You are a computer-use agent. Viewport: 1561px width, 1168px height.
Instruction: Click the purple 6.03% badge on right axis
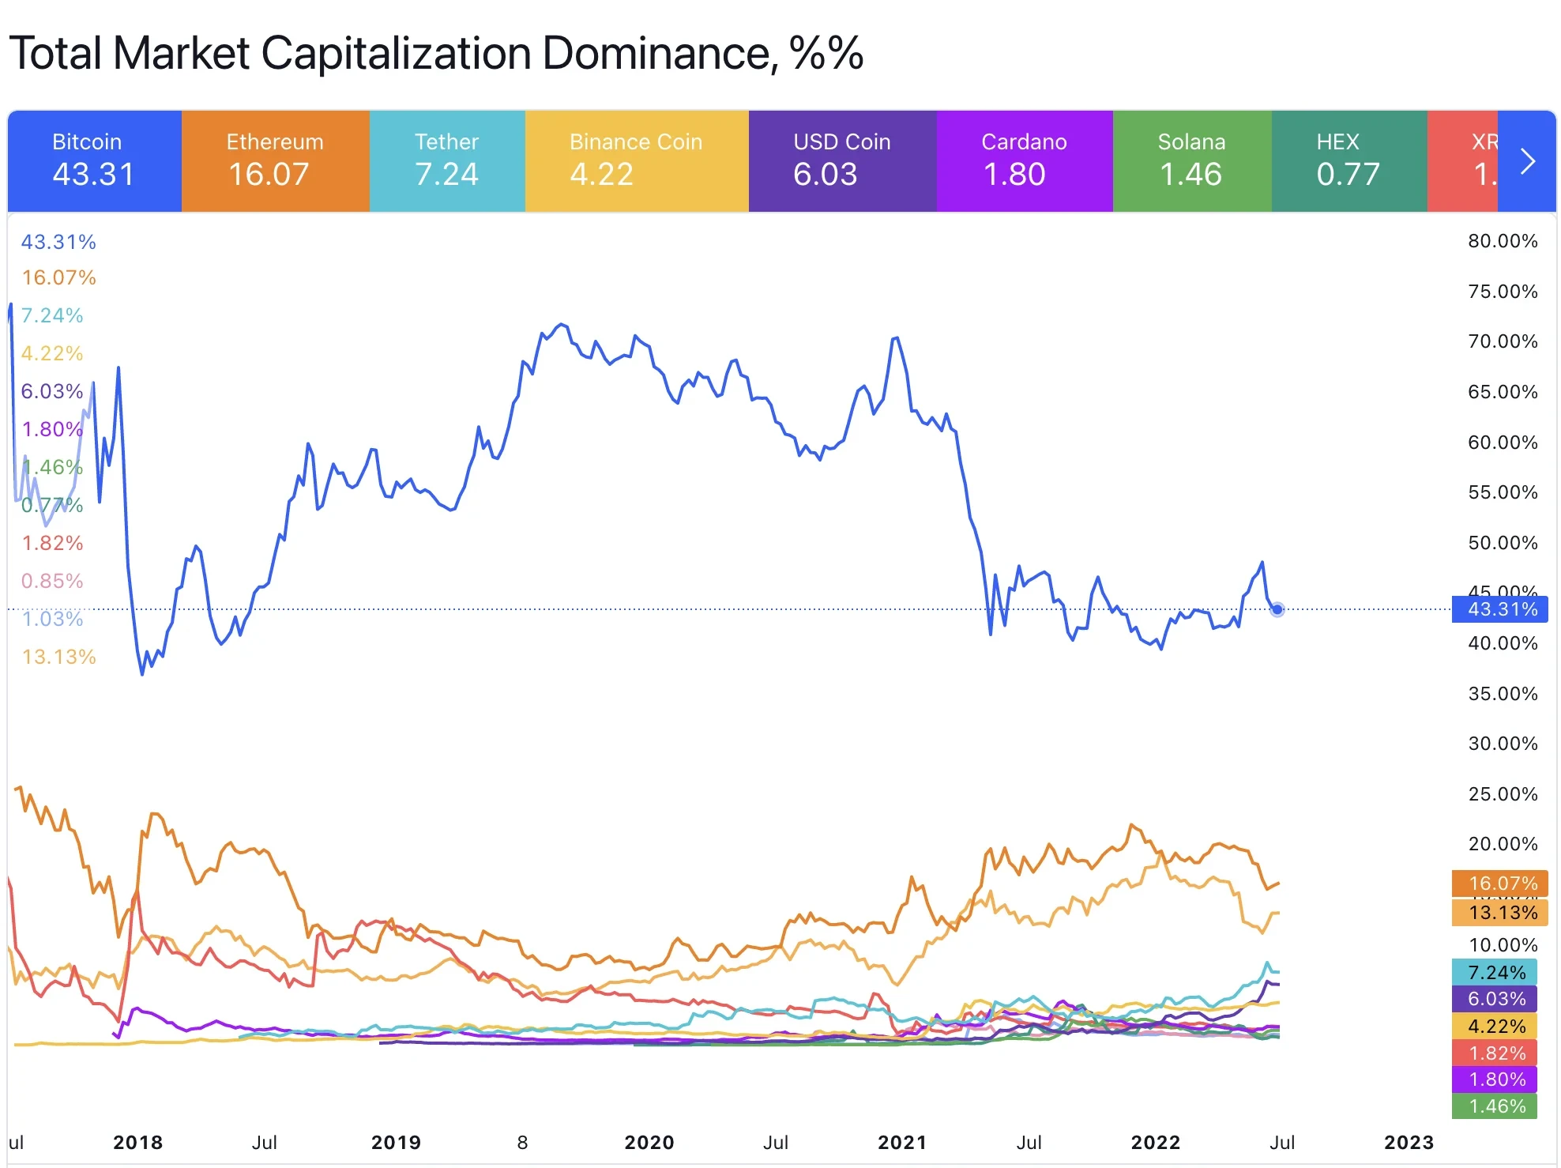1495,999
